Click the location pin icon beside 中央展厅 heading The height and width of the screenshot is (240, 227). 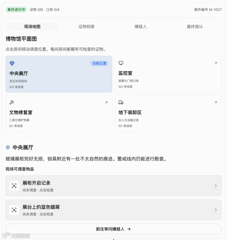click(x=8, y=147)
